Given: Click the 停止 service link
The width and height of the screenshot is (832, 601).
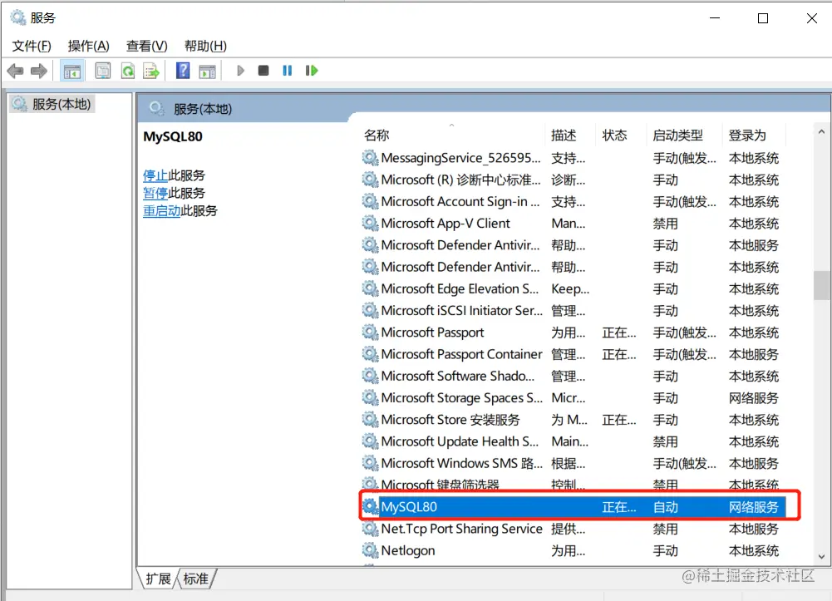Looking at the screenshot, I should [x=155, y=175].
